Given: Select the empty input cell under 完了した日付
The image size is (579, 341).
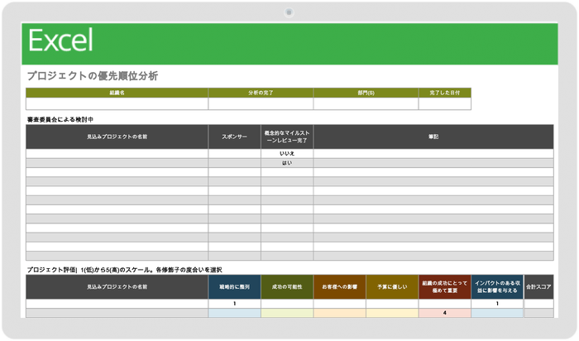Looking at the screenshot, I should (445, 103).
